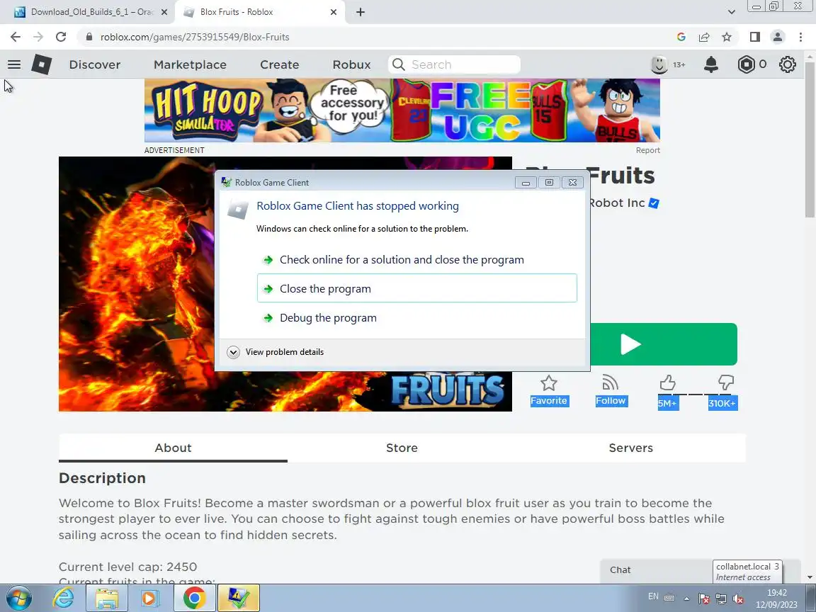Open the notifications bell
Screen dimensions: 816x612
click(711, 64)
